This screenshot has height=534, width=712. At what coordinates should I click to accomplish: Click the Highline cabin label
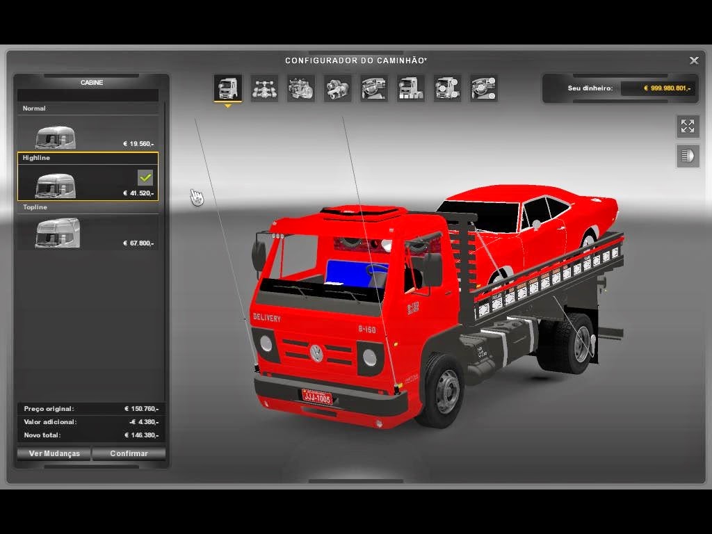point(36,158)
